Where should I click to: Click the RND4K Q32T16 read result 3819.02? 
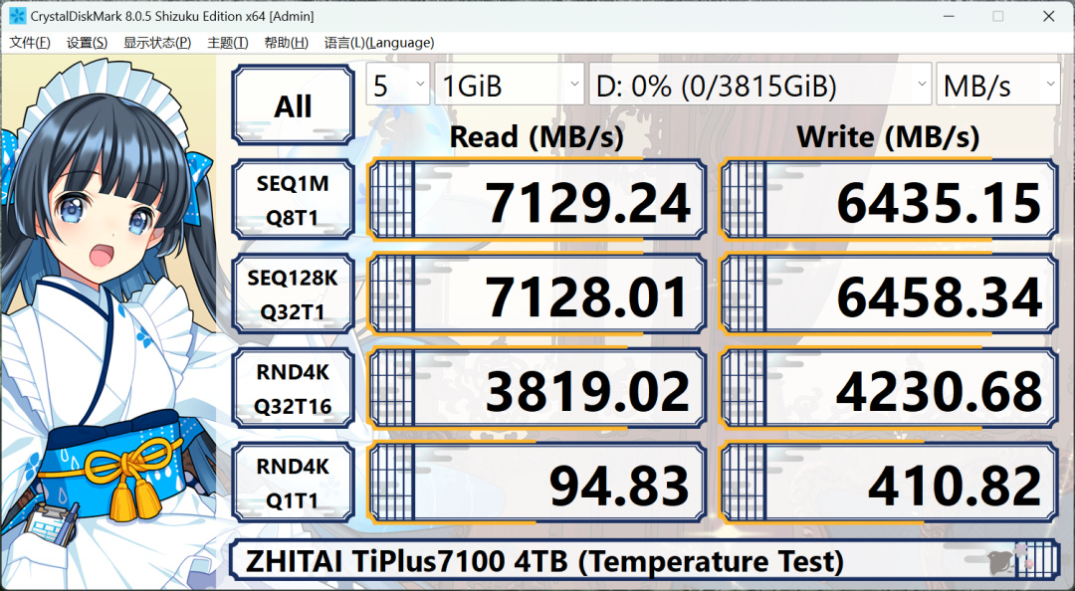coord(537,389)
